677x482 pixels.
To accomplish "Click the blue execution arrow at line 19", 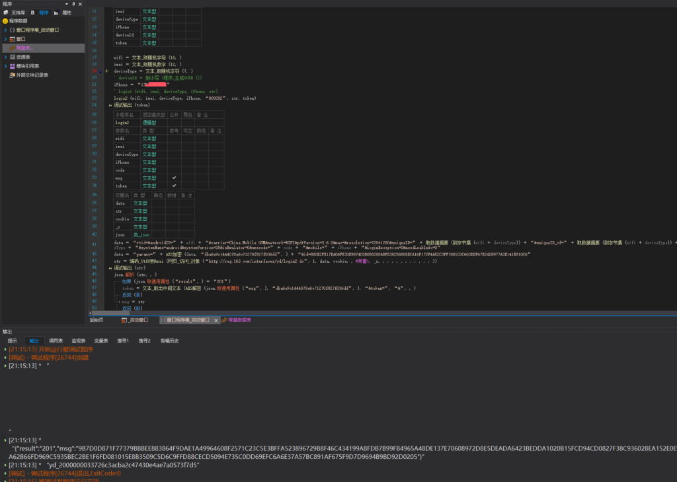I will click(100, 71).
